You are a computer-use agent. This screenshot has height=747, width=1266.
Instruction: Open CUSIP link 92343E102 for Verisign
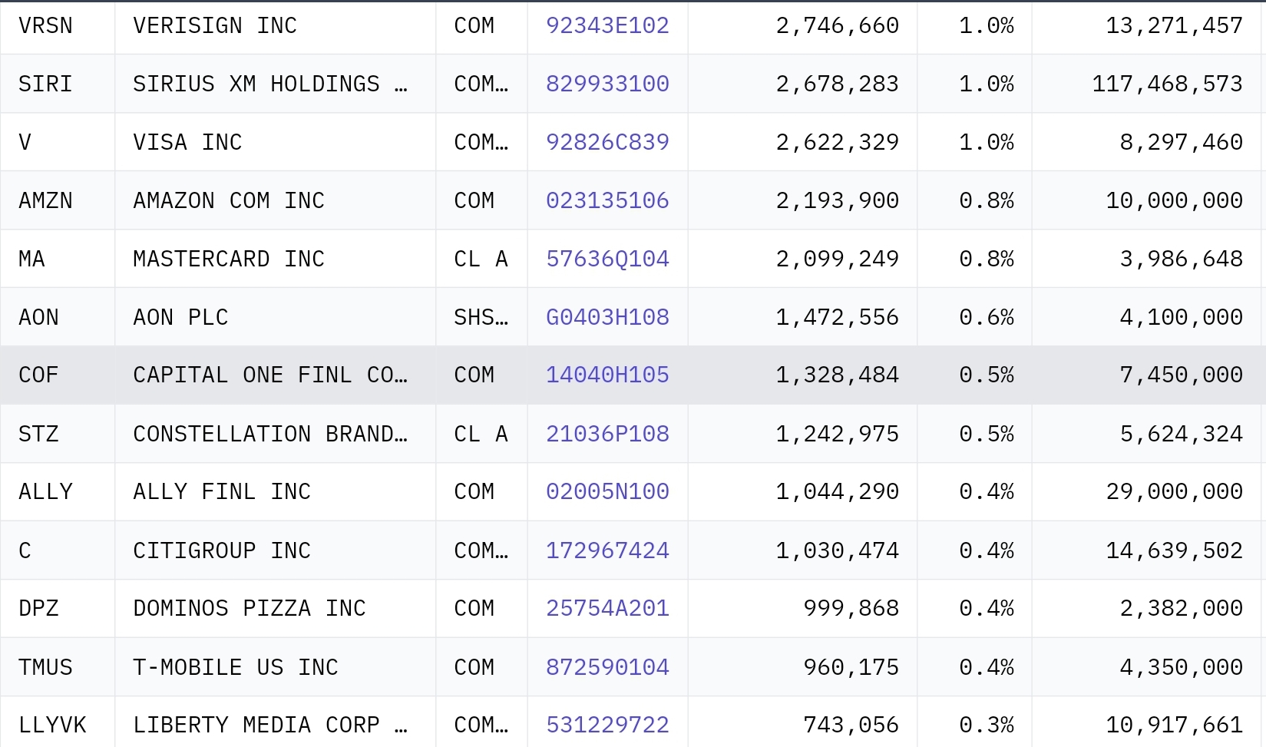607,25
